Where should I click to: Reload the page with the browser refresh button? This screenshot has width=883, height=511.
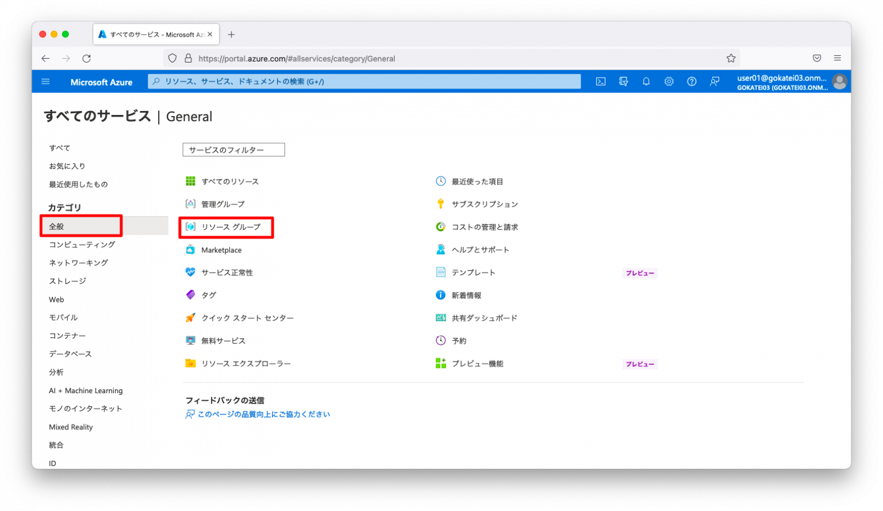click(87, 59)
